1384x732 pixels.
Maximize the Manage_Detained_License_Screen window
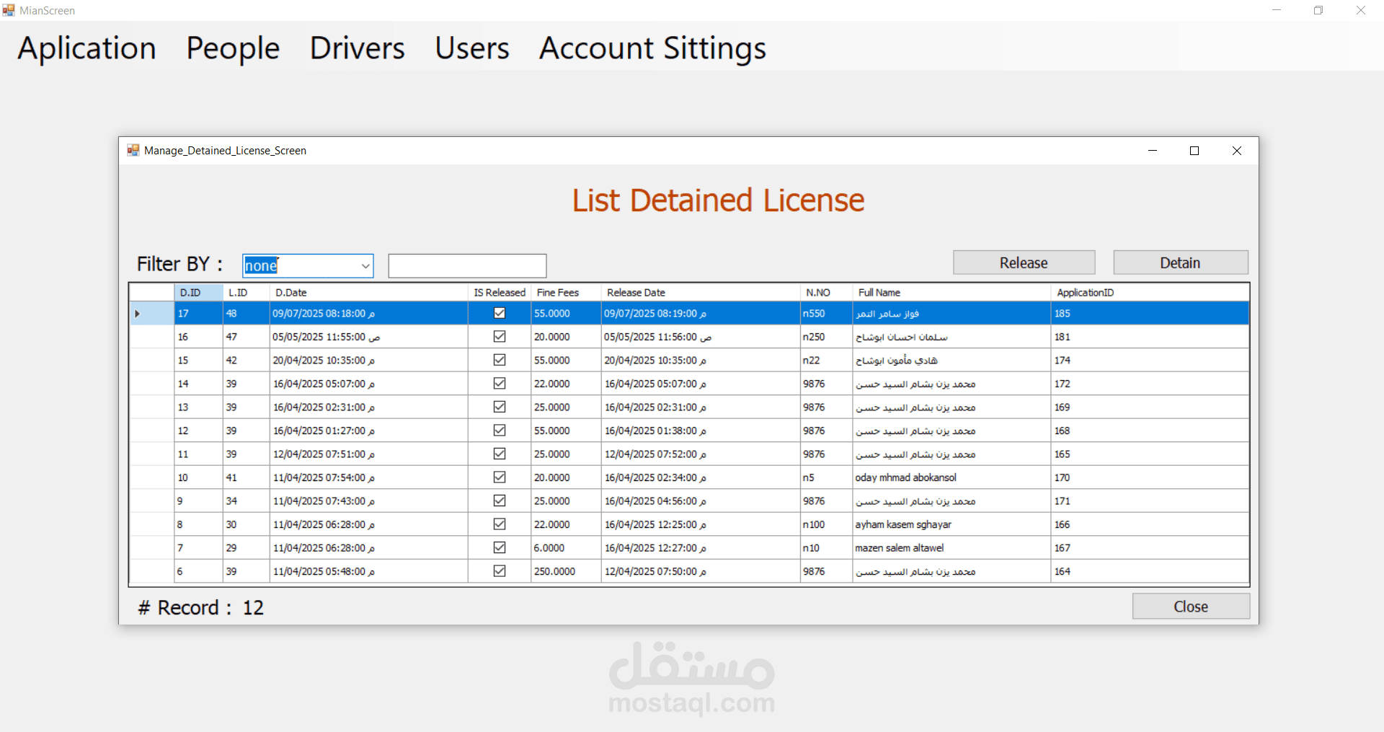(1194, 151)
